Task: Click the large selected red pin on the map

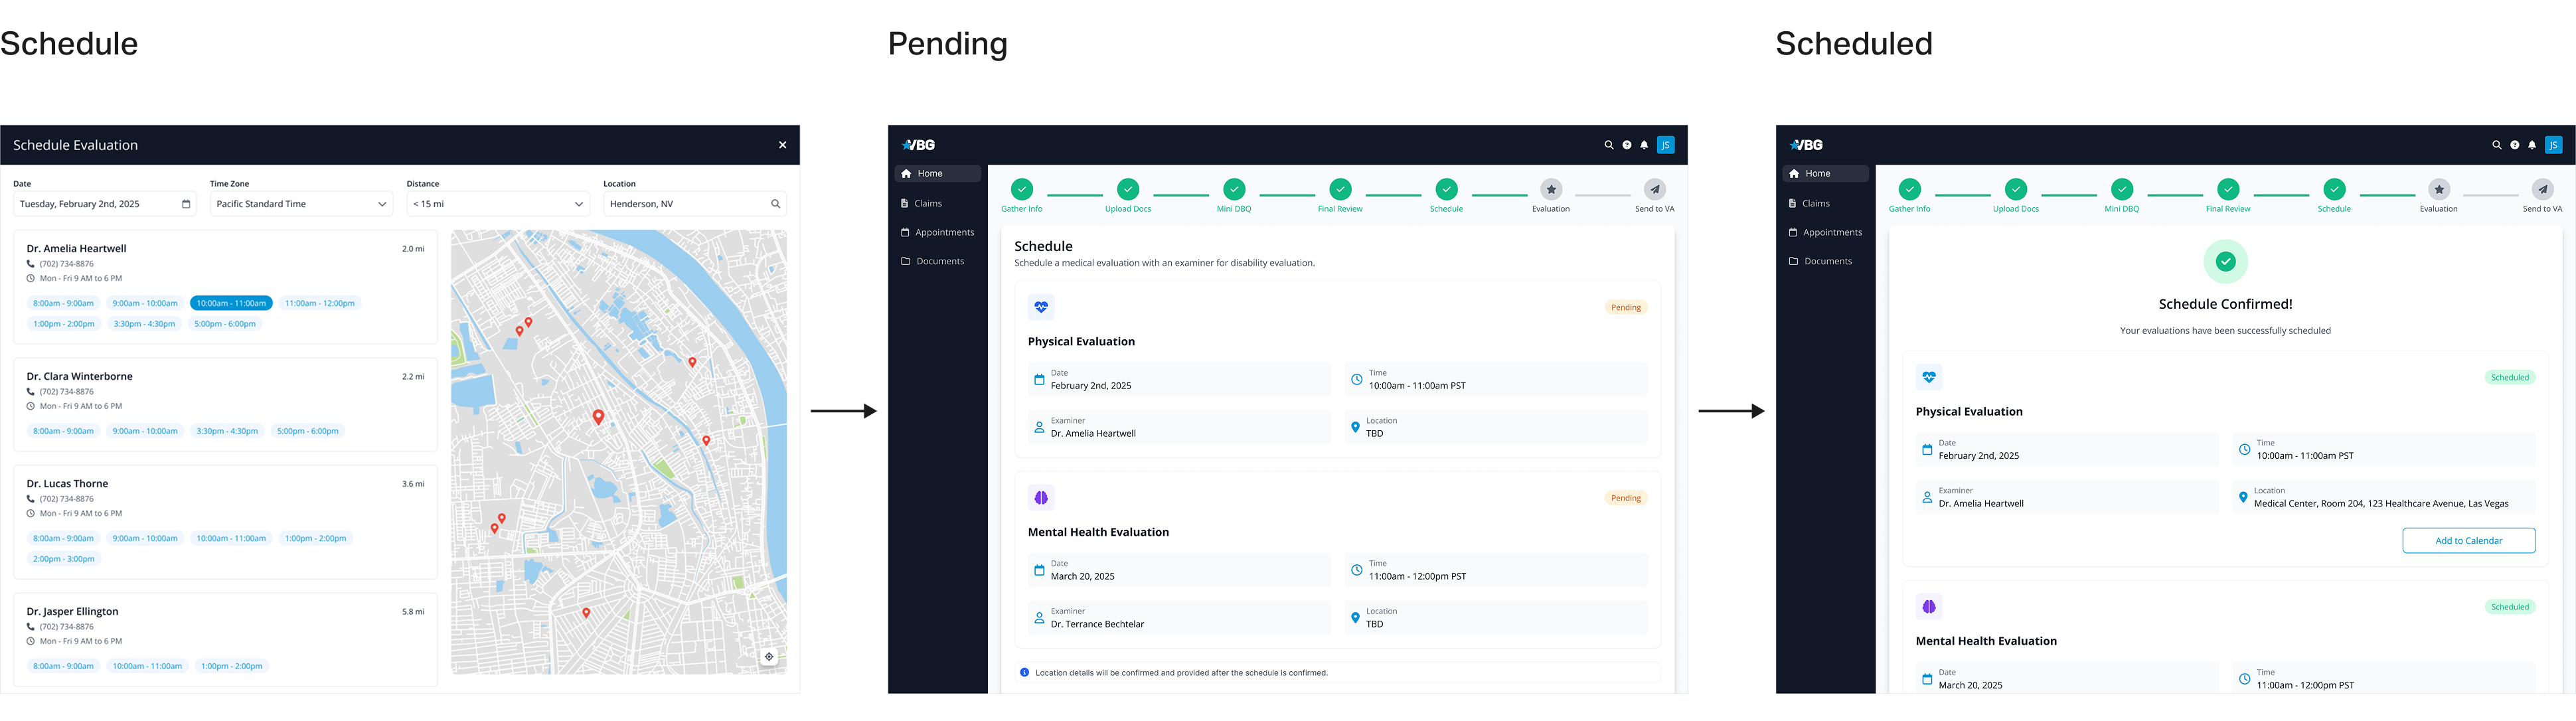Action: coord(598,417)
